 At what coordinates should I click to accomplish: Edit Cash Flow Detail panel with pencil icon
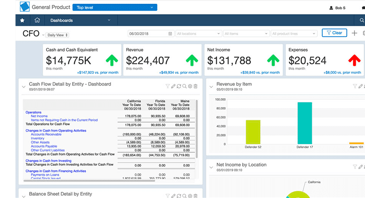click(173, 86)
